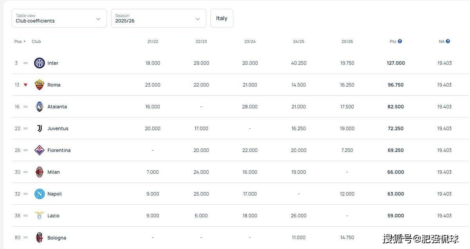Click the Roma club crest icon
This screenshot has height=249, width=470.
(40, 85)
